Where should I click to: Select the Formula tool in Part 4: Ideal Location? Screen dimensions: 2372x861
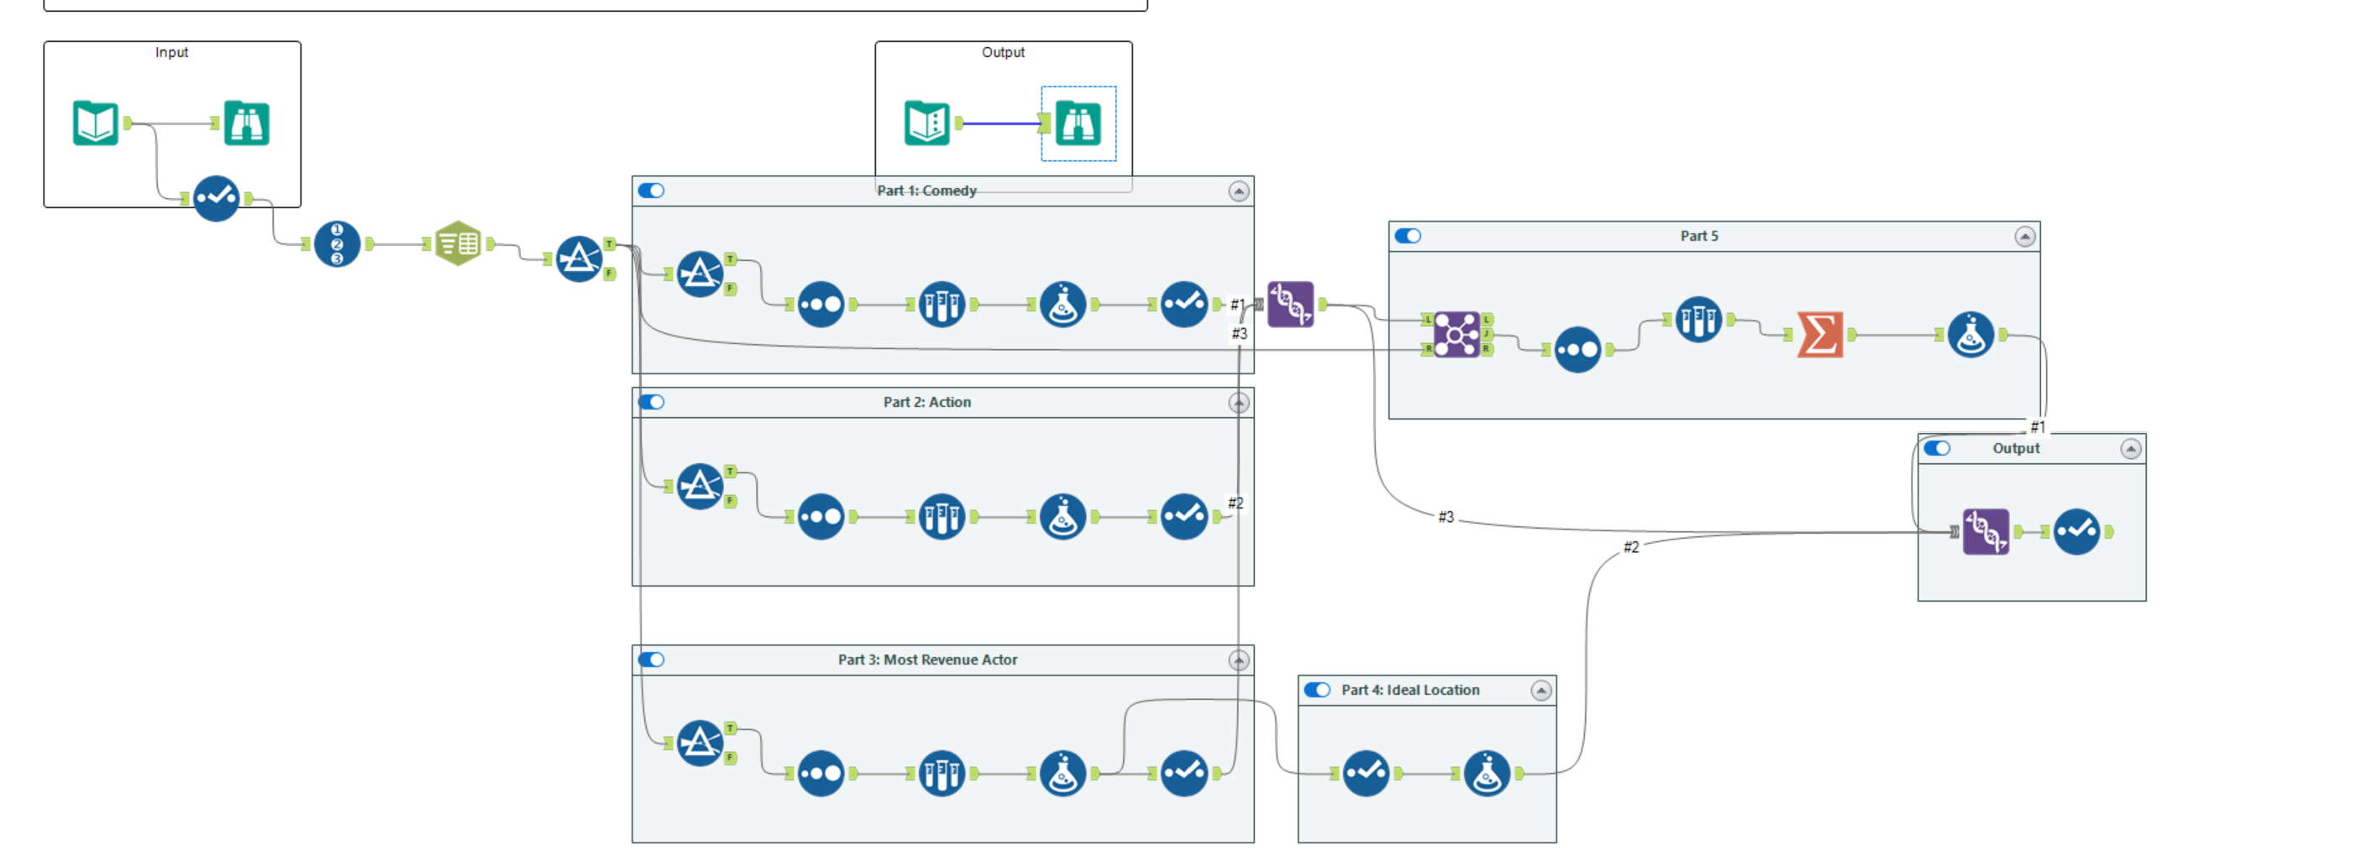click(1486, 773)
